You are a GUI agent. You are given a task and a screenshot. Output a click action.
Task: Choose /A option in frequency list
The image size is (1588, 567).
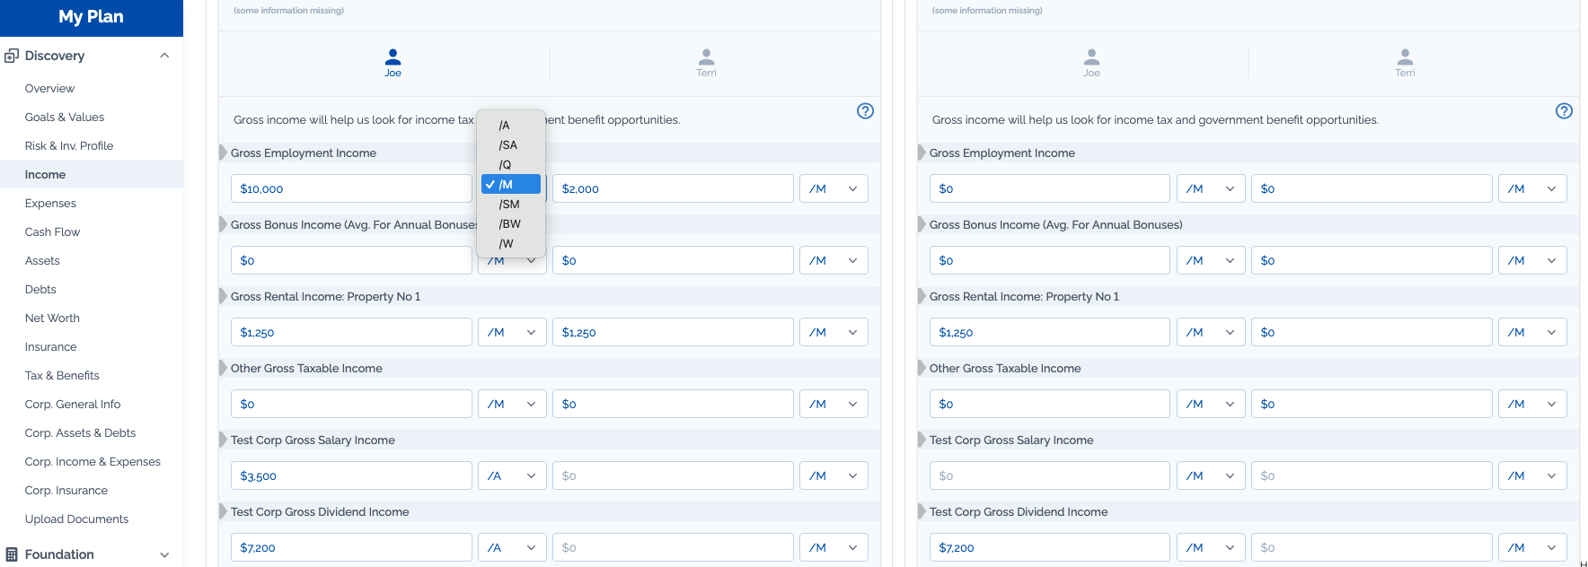coord(511,125)
